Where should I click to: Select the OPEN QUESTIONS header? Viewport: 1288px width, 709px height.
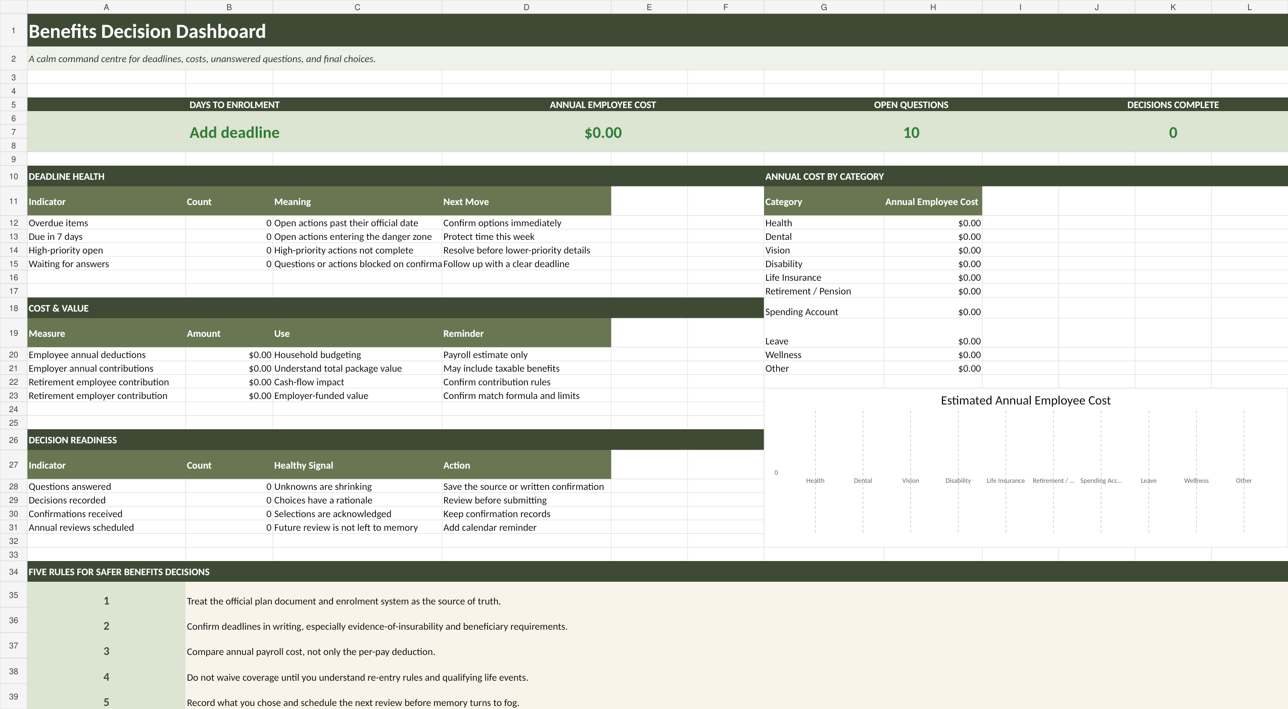point(911,105)
